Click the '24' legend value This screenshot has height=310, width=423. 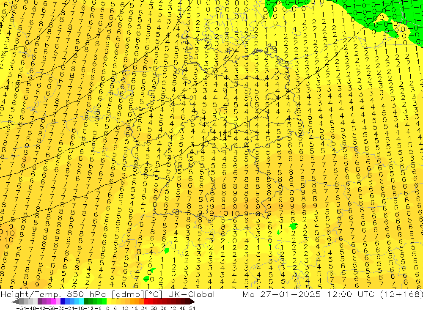144,308
